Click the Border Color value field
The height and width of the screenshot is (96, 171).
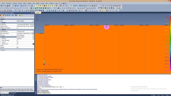pyautogui.click(x=25, y=44)
